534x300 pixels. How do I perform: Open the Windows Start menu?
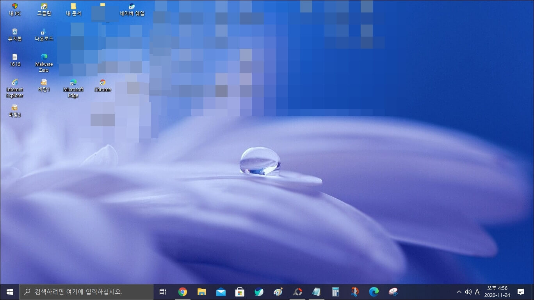click(x=10, y=292)
